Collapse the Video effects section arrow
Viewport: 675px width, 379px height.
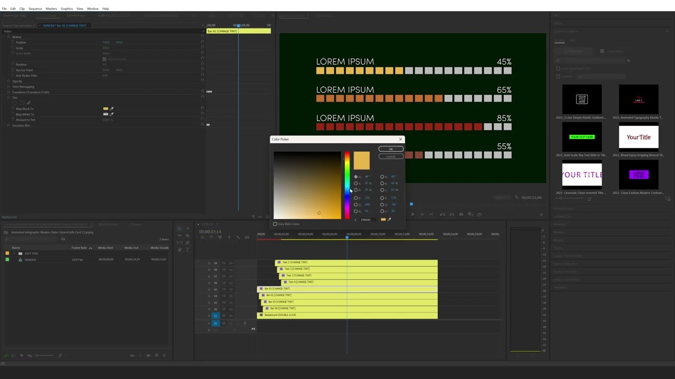(202, 31)
